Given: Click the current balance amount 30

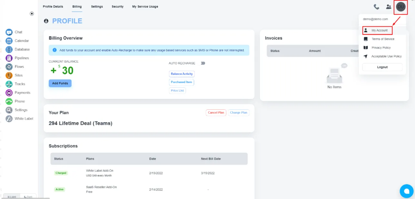Looking at the screenshot, I should (68, 70).
